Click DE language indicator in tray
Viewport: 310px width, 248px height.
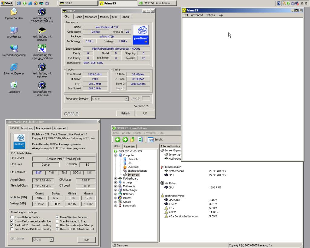click(279, 3)
